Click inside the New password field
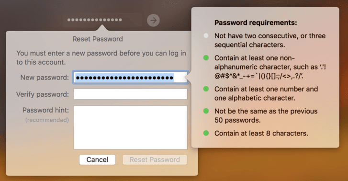Screen dimensions: 348x181 pyautogui.click(x=131, y=78)
